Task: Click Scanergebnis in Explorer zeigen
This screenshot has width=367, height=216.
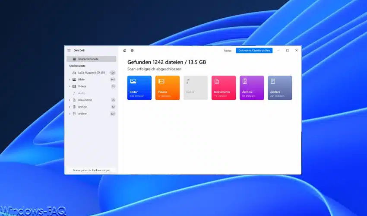Action: pyautogui.click(x=91, y=170)
